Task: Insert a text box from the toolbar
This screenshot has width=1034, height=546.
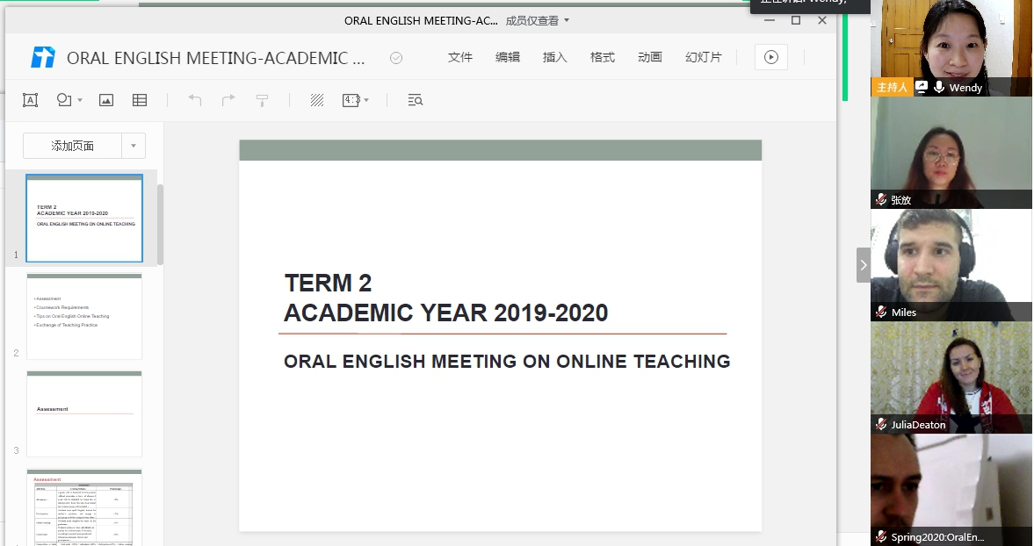Action: tap(30, 100)
